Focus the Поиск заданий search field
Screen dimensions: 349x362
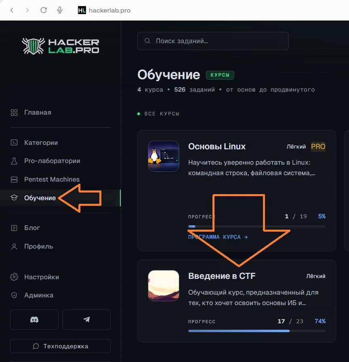click(x=213, y=41)
